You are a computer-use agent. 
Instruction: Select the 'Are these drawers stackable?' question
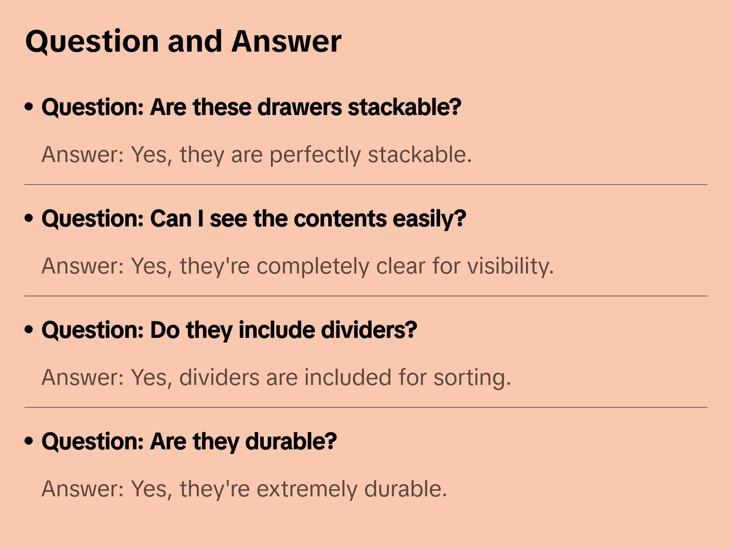coord(251,107)
